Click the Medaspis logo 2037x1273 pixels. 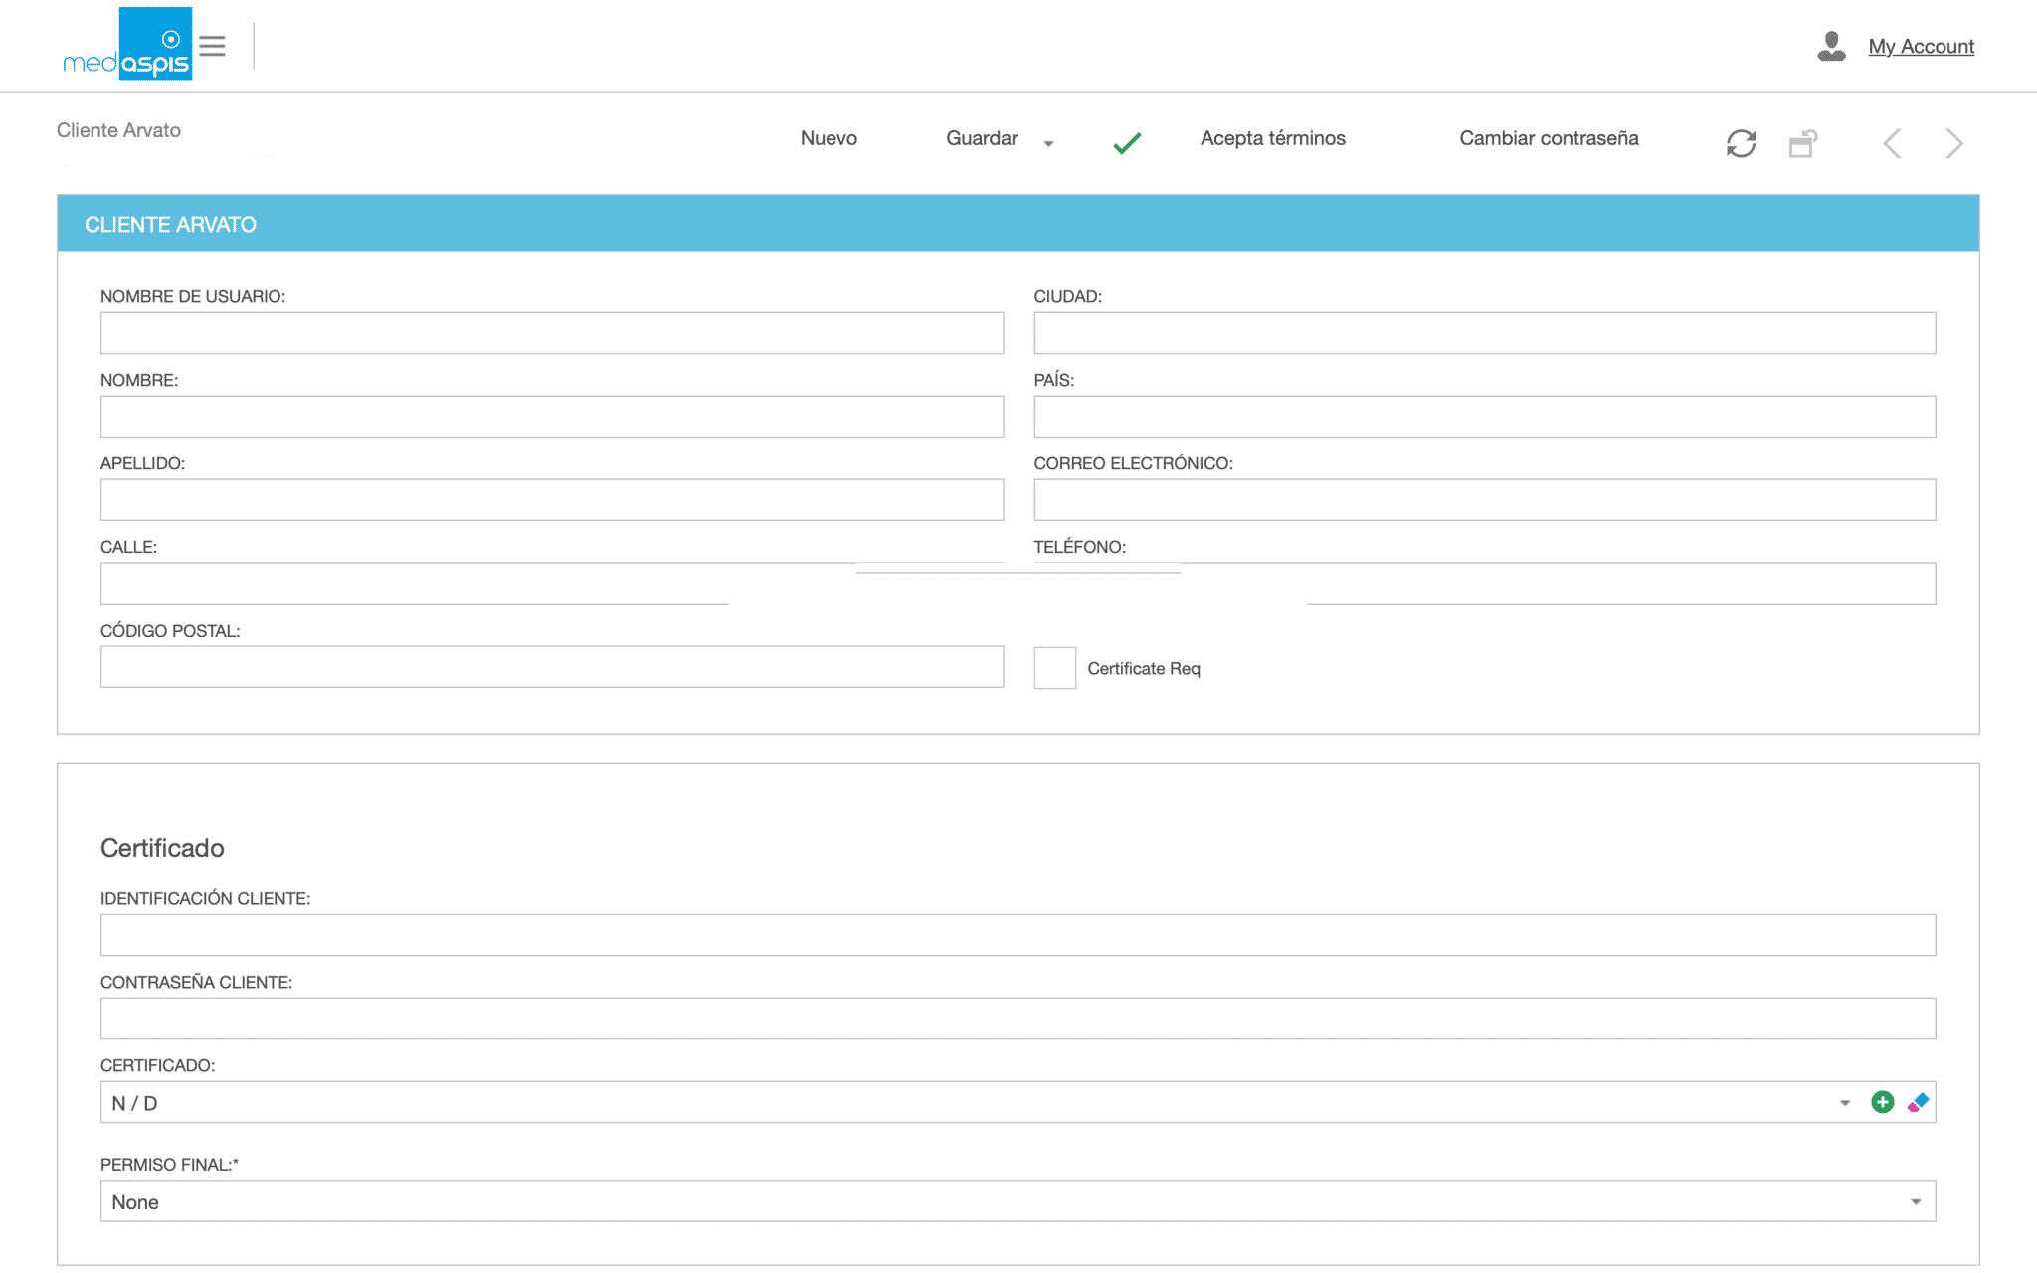tap(127, 46)
